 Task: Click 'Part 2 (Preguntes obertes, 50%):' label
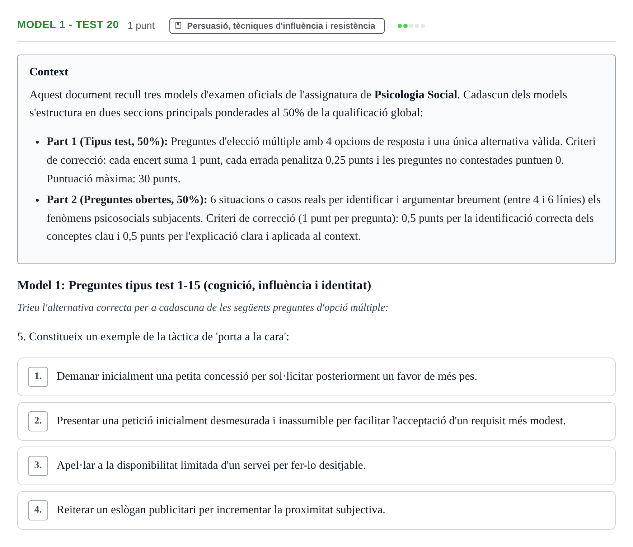[x=127, y=200]
